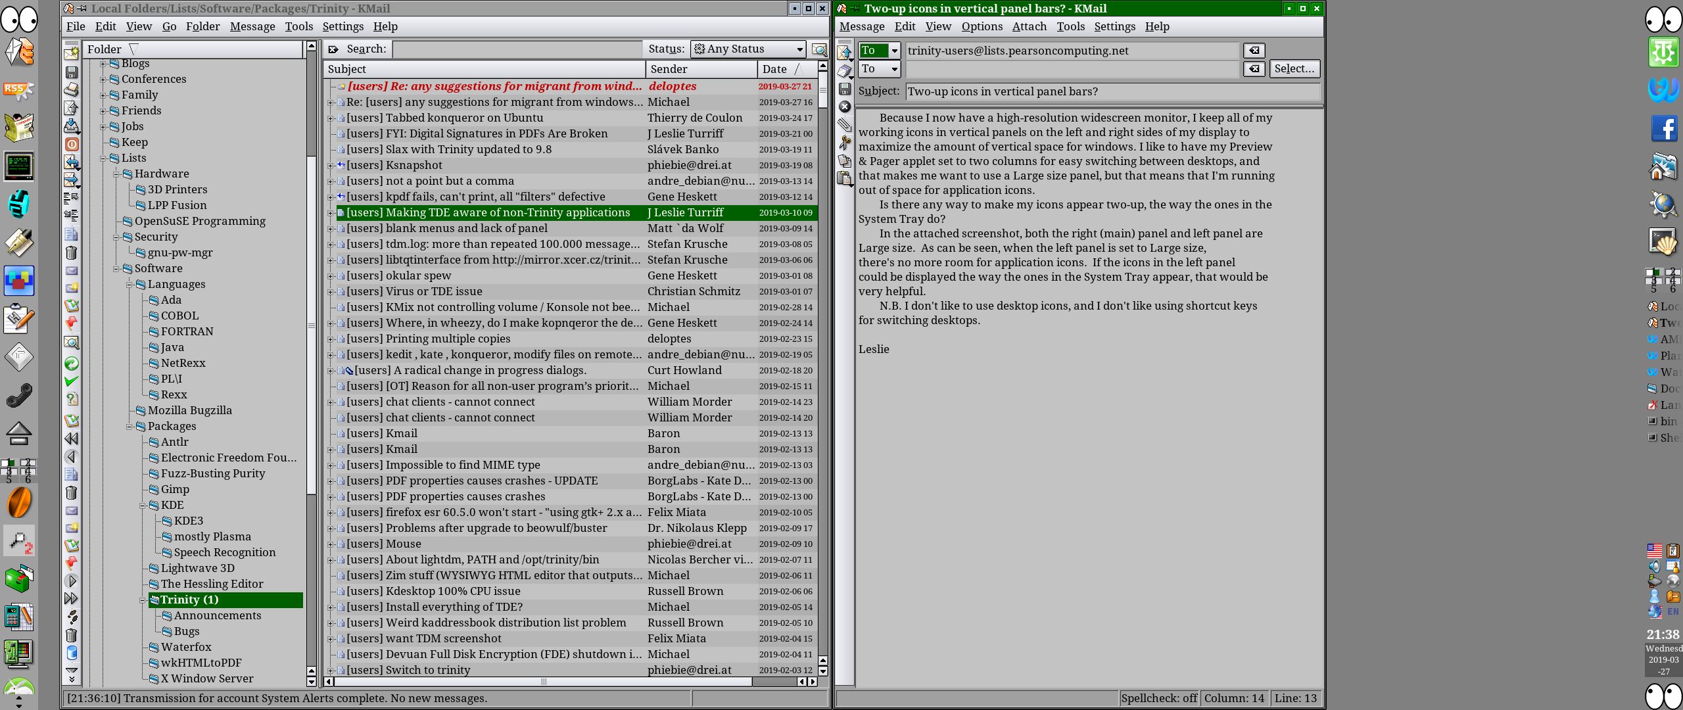Click the clipboard Paste icon in the composer
1683x710 pixels.
point(845,178)
